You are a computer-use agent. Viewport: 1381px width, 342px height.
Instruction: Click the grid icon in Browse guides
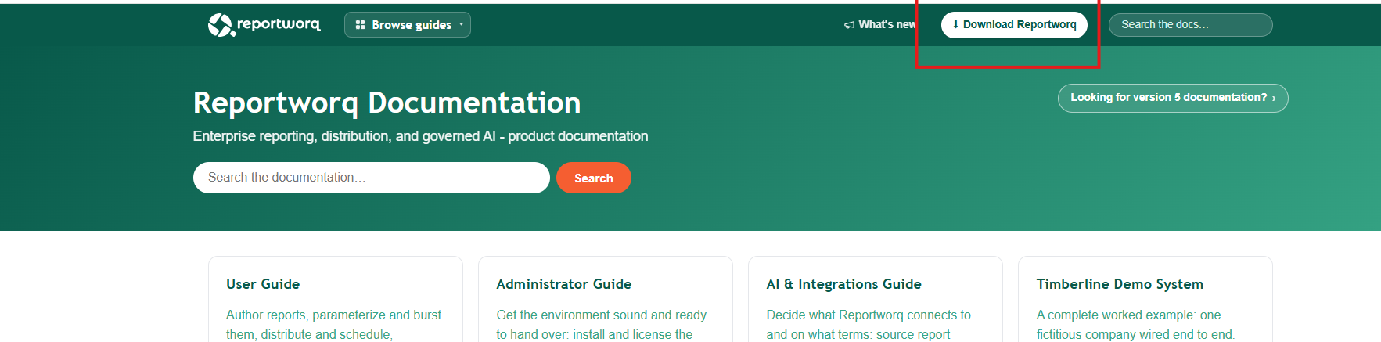pyautogui.click(x=360, y=25)
